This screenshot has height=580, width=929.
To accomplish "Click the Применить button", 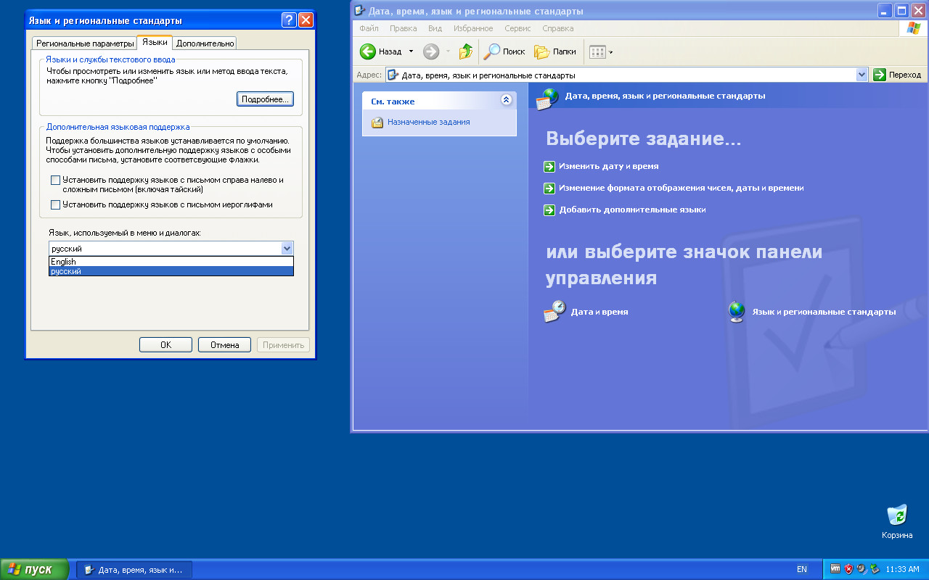I will 283,345.
